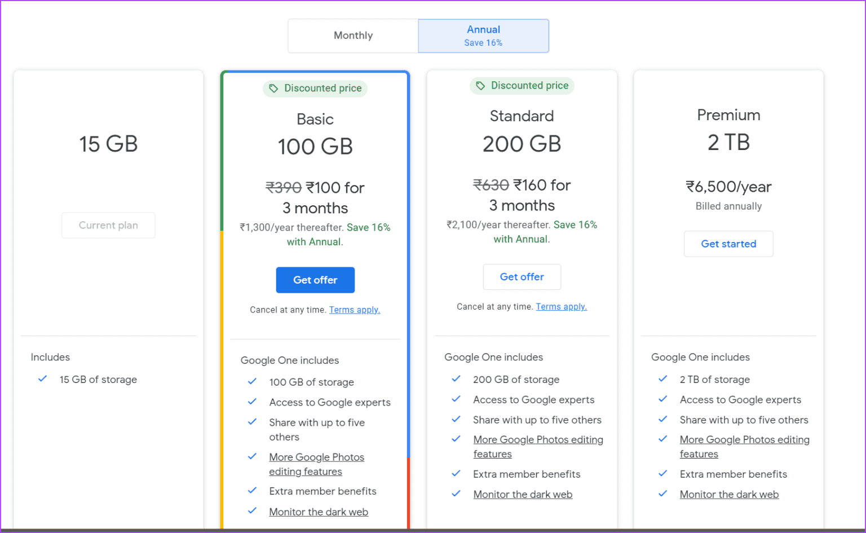Click the 2 TB heading
Viewport: 866px width, 533px height.
tap(728, 142)
